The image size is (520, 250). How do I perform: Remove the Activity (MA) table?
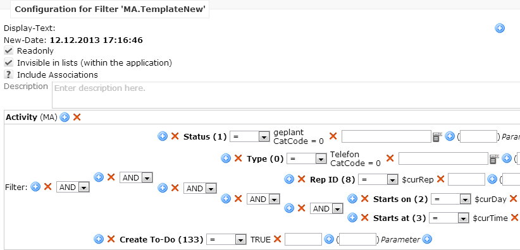coord(77,117)
